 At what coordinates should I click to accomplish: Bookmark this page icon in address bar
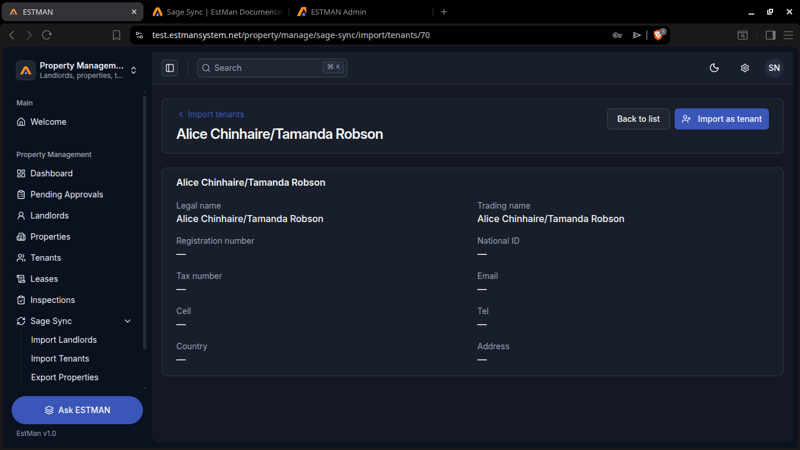tap(117, 35)
